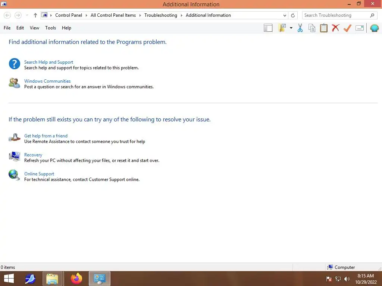Click the blue question mark help icon
Image resolution: width=382 pixels, height=286 pixels.
pos(15,64)
